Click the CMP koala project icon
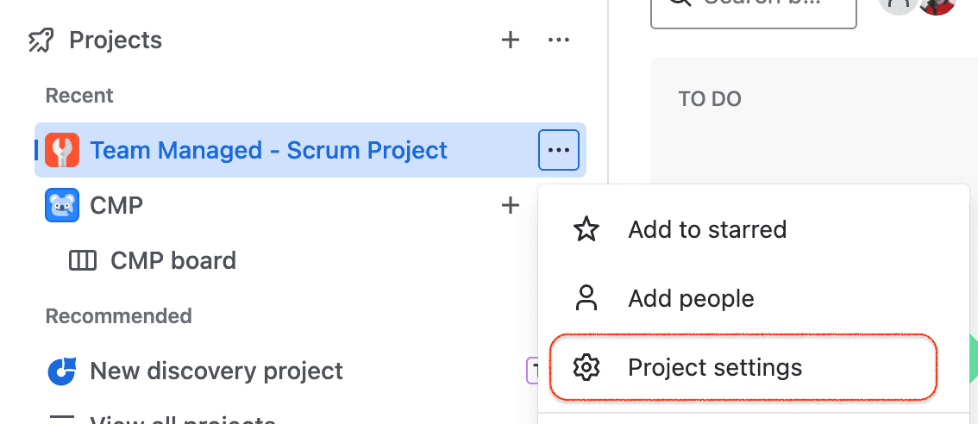Viewport: 978px width, 424px height. [62, 205]
